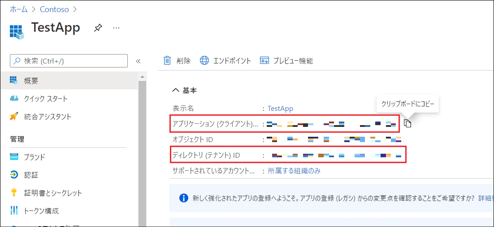The width and height of the screenshot is (494, 227).
Task: Click the magnifier icon in search box
Action: [17, 61]
